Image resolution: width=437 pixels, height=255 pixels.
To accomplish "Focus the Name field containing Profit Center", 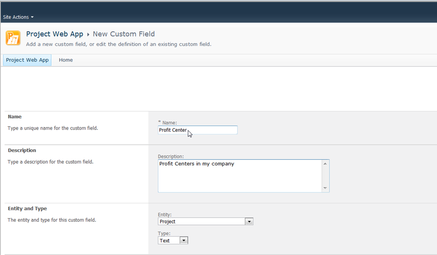I will click(198, 130).
